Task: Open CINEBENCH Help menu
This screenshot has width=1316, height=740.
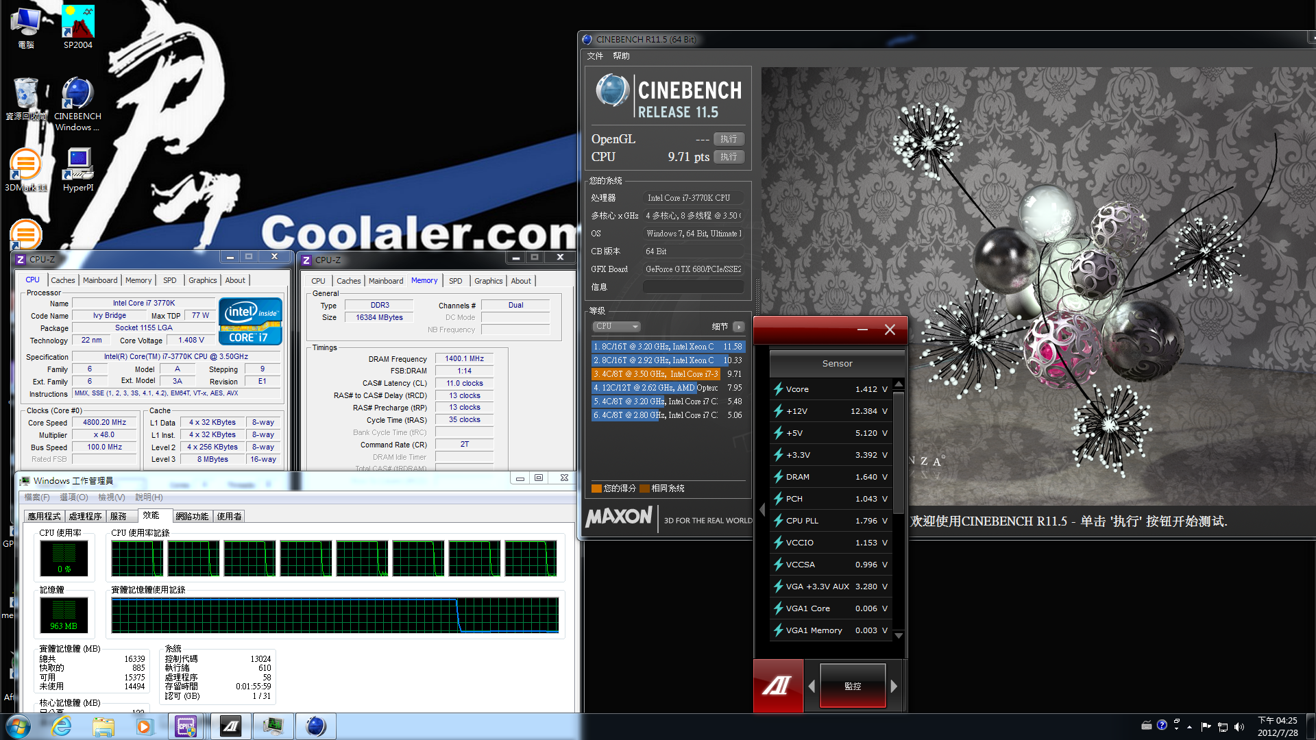Action: [x=621, y=56]
